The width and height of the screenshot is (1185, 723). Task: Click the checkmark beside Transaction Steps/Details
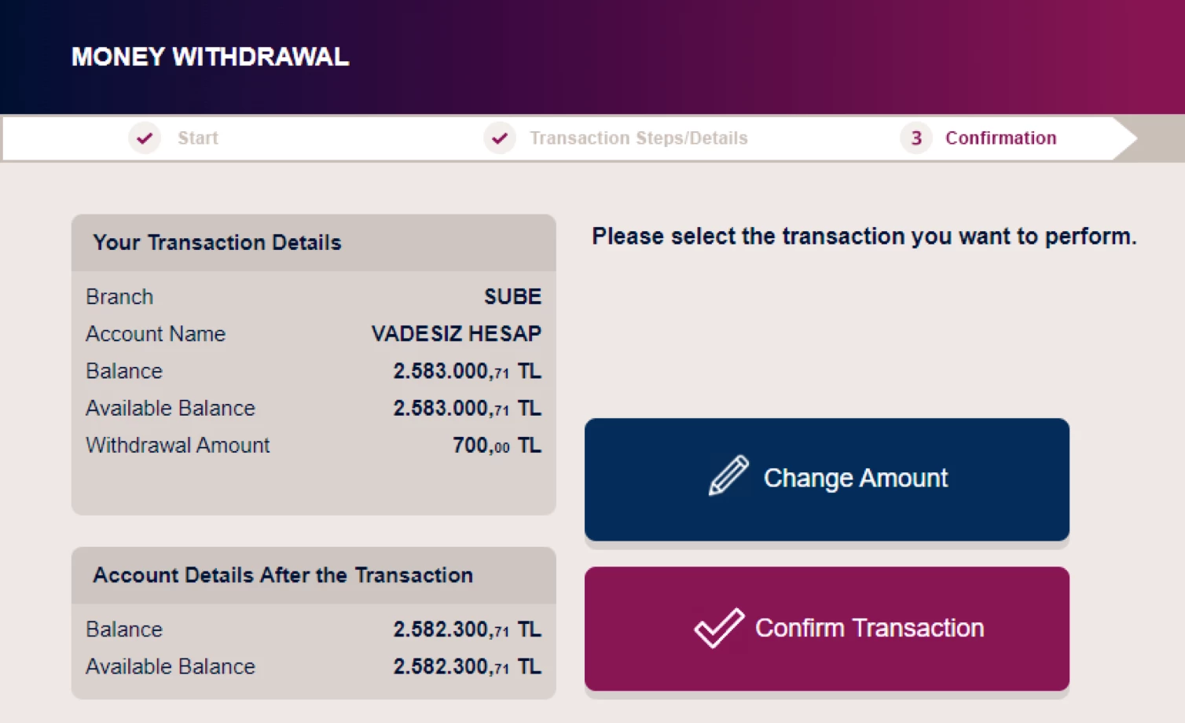click(x=500, y=138)
